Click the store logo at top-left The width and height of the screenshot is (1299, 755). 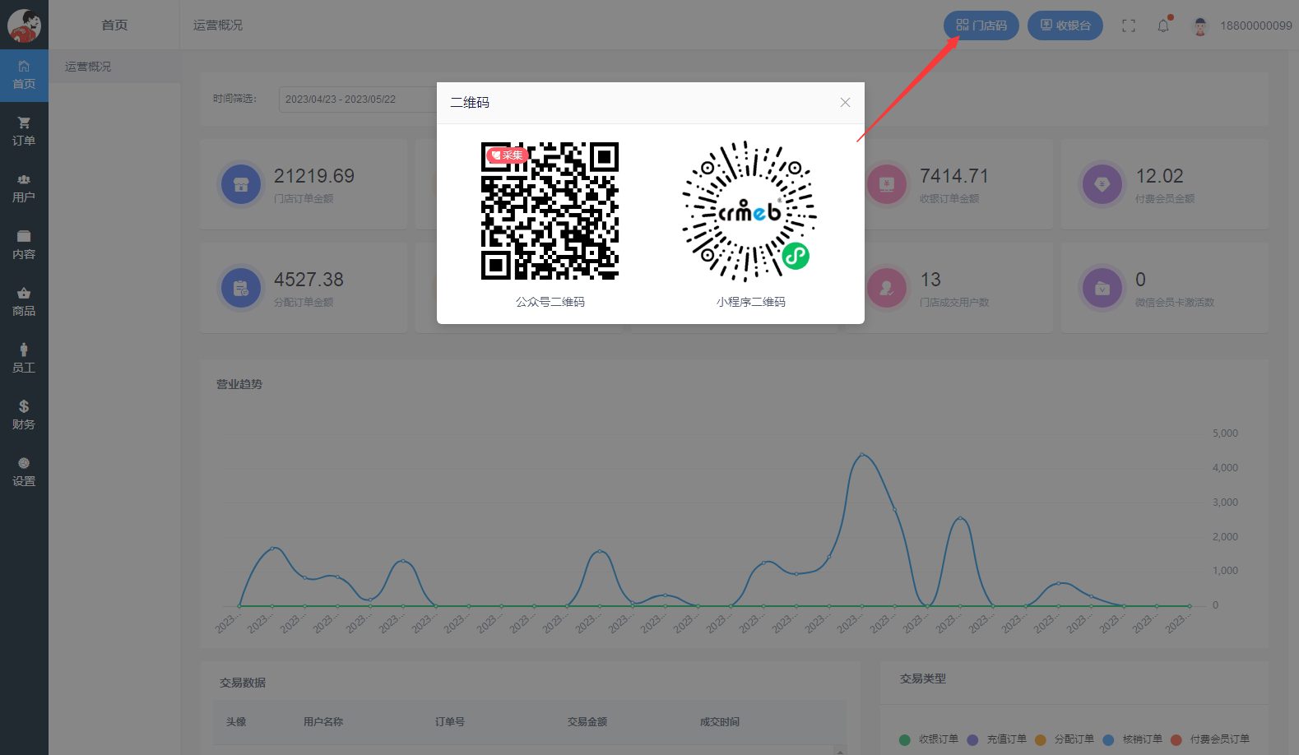[x=24, y=25]
